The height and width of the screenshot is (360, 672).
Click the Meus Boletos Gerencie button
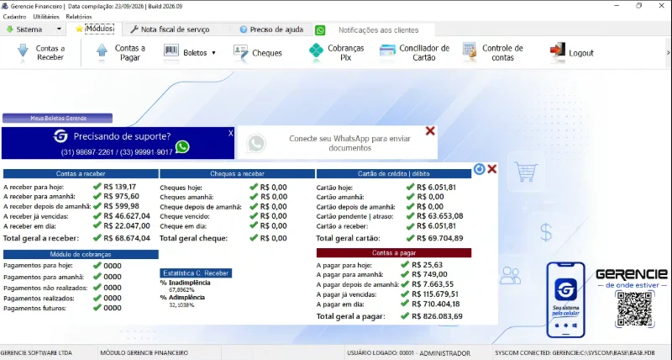pos(57,118)
